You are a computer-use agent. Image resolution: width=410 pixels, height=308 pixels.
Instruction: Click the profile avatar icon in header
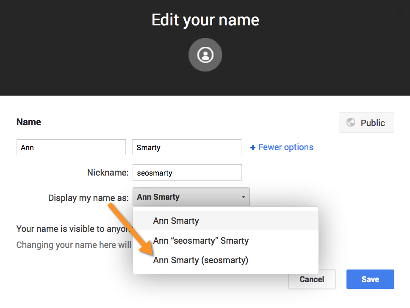click(205, 55)
